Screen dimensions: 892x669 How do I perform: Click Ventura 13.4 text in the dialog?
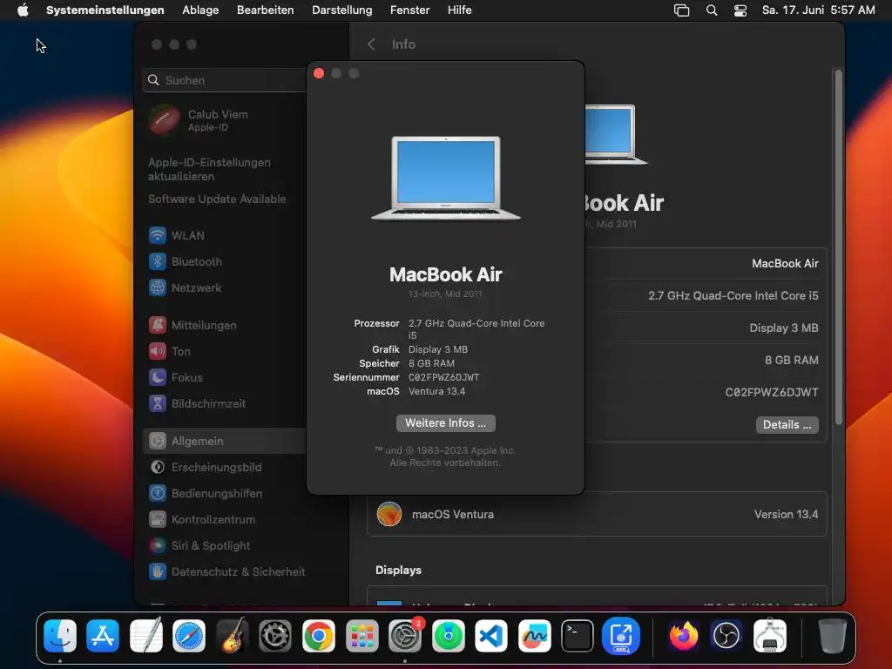[437, 391]
